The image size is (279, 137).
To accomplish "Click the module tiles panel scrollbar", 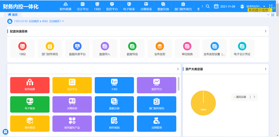I will [179, 84].
